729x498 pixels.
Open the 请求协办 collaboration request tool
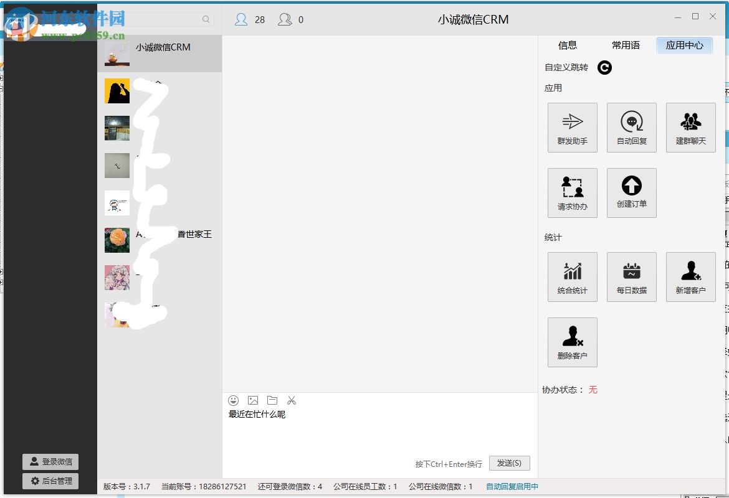click(x=571, y=192)
